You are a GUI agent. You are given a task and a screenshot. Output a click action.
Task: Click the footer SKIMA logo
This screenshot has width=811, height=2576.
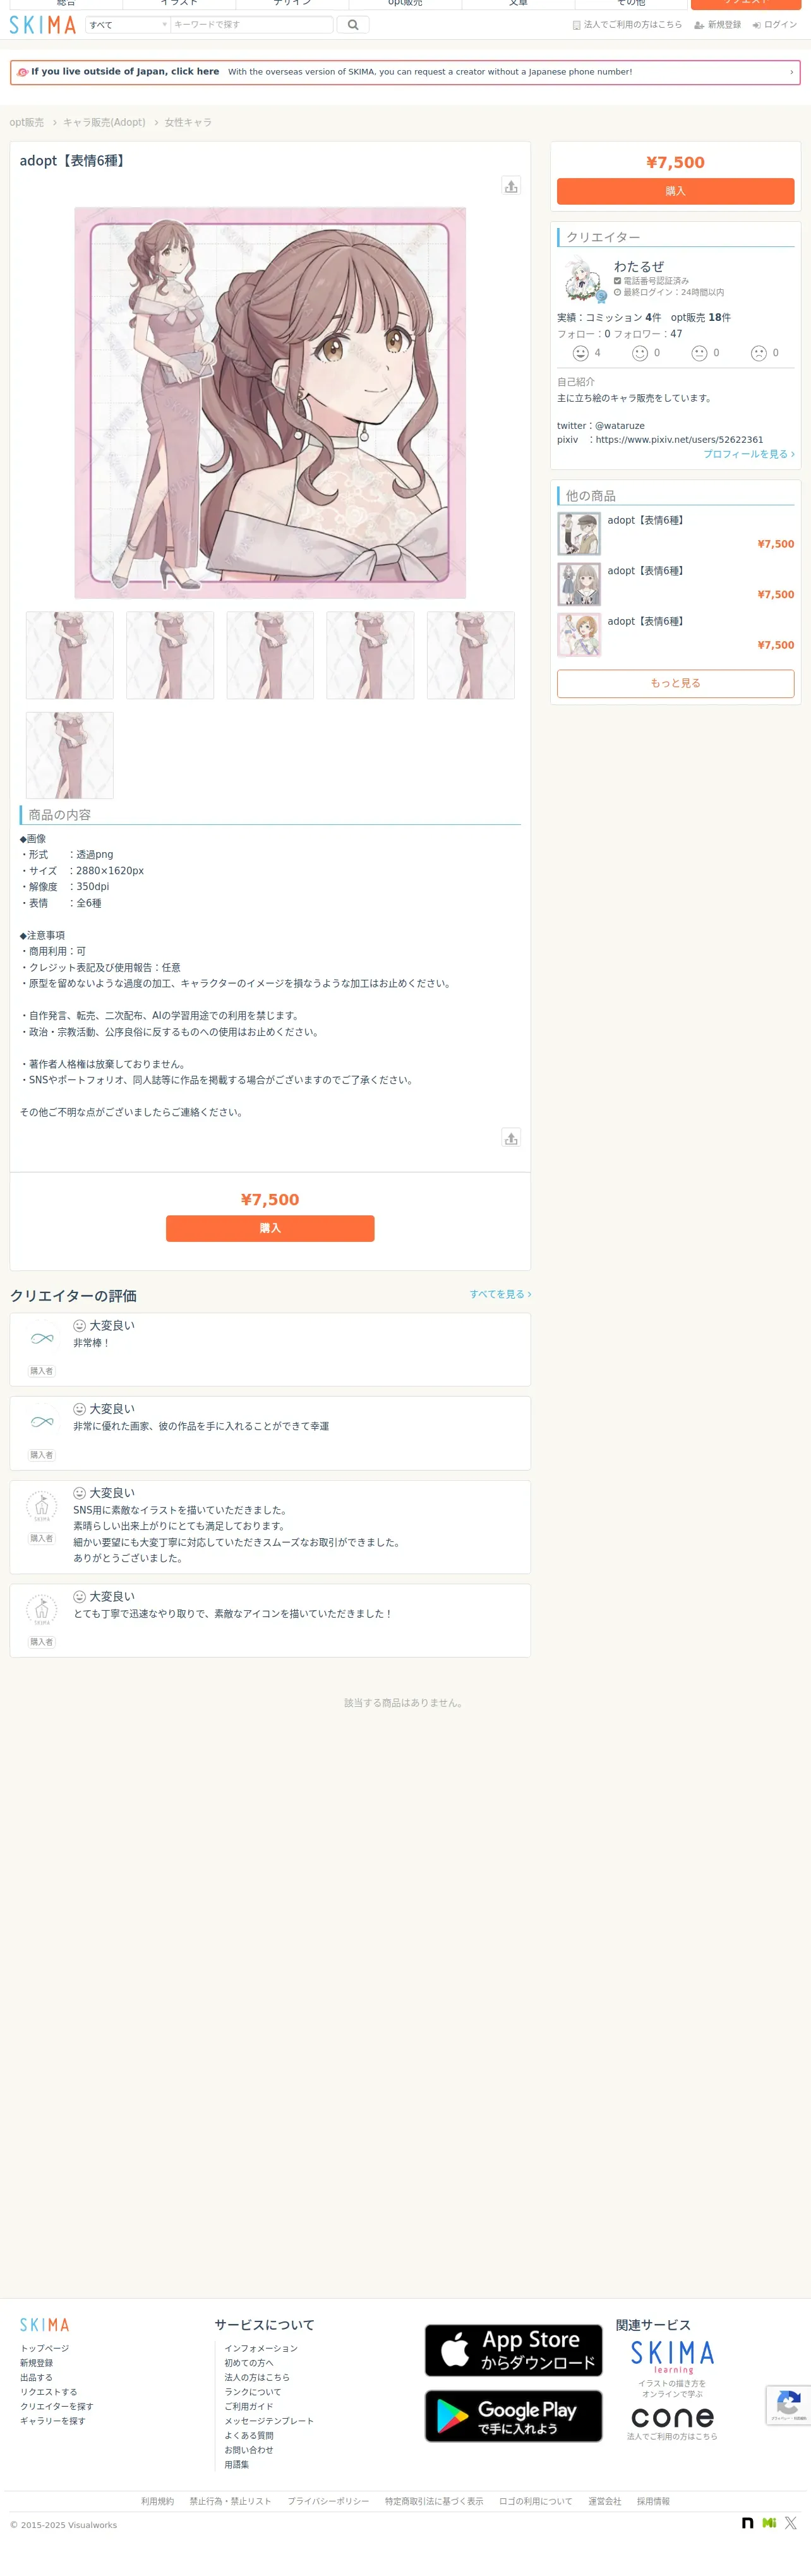point(45,2325)
